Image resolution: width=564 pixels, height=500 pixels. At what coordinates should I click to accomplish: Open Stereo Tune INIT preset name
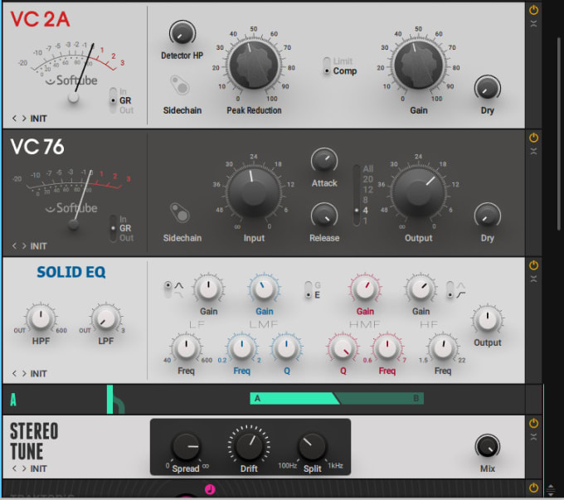point(38,468)
